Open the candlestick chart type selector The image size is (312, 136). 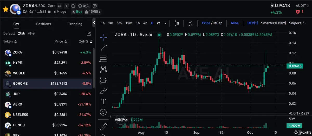pos(177,23)
